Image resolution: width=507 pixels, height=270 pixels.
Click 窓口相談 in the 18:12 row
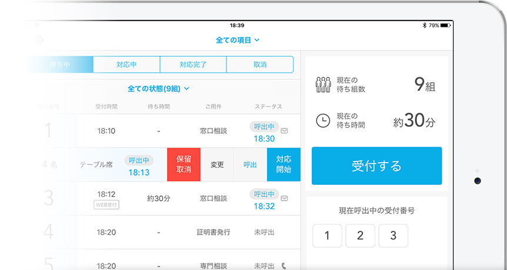214,199
